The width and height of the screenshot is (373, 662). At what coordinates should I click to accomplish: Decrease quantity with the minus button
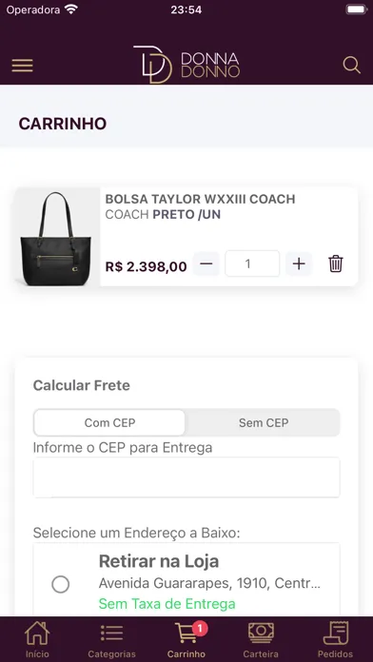(x=206, y=263)
